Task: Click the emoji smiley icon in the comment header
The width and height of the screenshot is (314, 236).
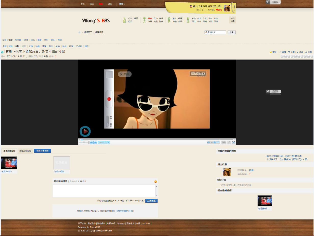Action: pyautogui.click(x=156, y=182)
